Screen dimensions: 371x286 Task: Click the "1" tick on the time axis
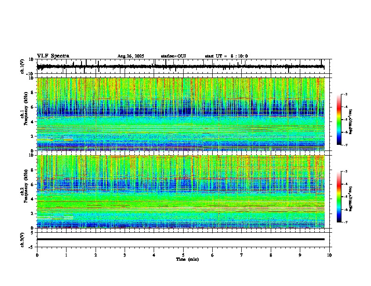point(66,255)
